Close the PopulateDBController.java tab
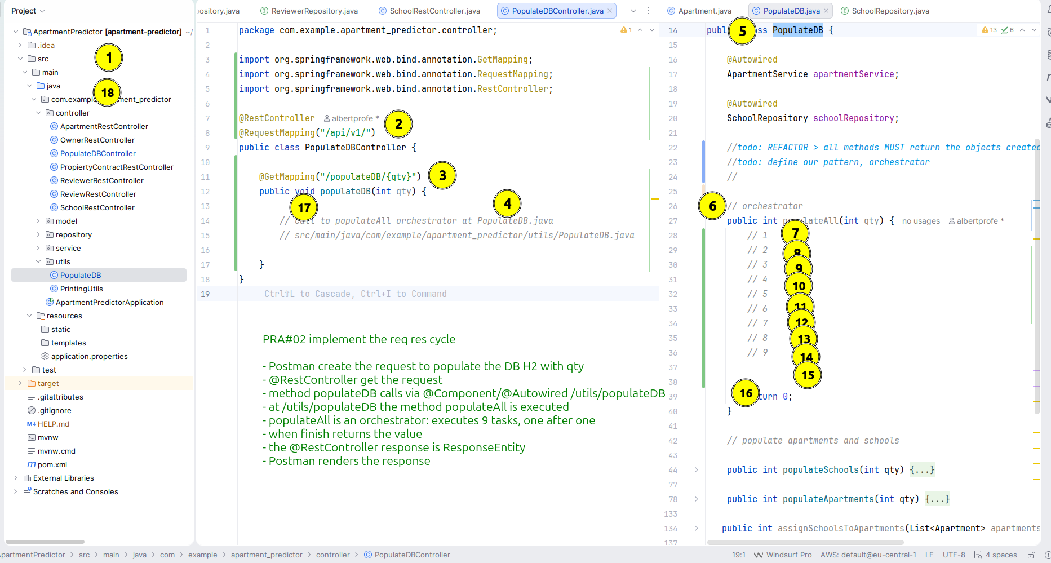Image resolution: width=1051 pixels, height=563 pixels. tap(610, 11)
